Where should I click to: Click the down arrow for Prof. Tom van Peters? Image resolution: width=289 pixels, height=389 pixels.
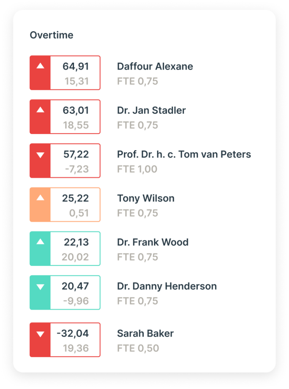(40, 155)
